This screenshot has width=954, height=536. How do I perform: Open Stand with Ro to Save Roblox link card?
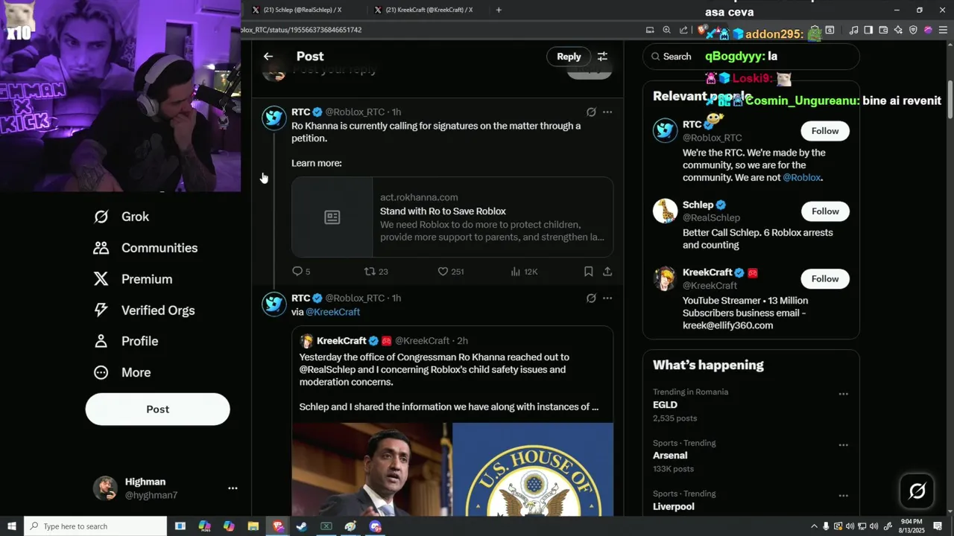(452, 217)
